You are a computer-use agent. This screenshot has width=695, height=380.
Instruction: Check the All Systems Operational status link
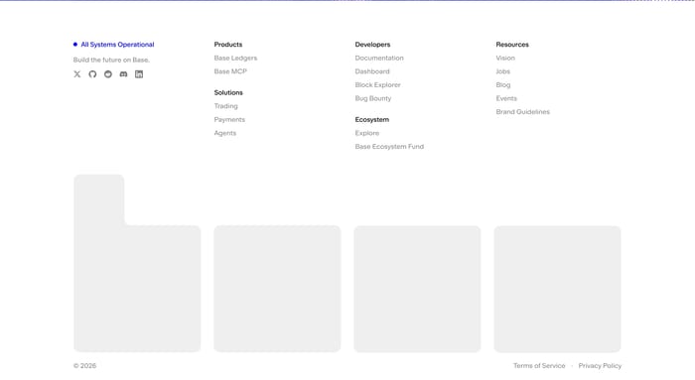point(114,45)
